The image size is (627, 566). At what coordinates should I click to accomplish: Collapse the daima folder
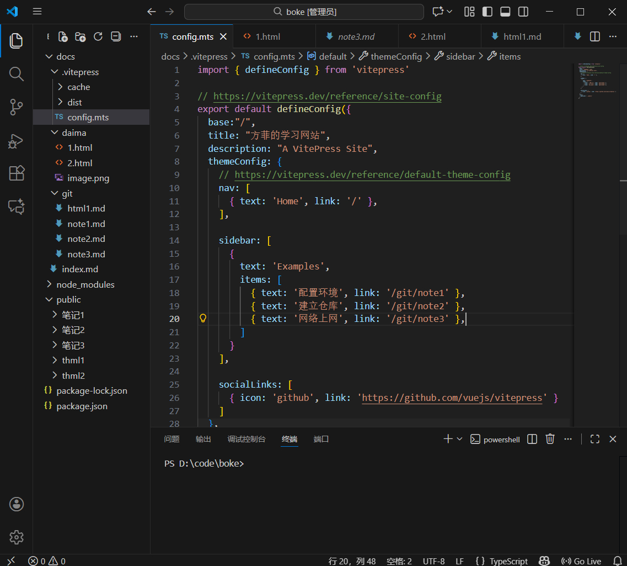(x=73, y=133)
